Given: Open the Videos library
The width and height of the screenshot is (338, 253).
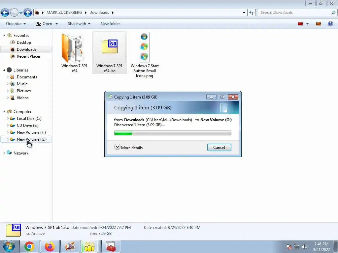Looking at the screenshot, I should 22,98.
